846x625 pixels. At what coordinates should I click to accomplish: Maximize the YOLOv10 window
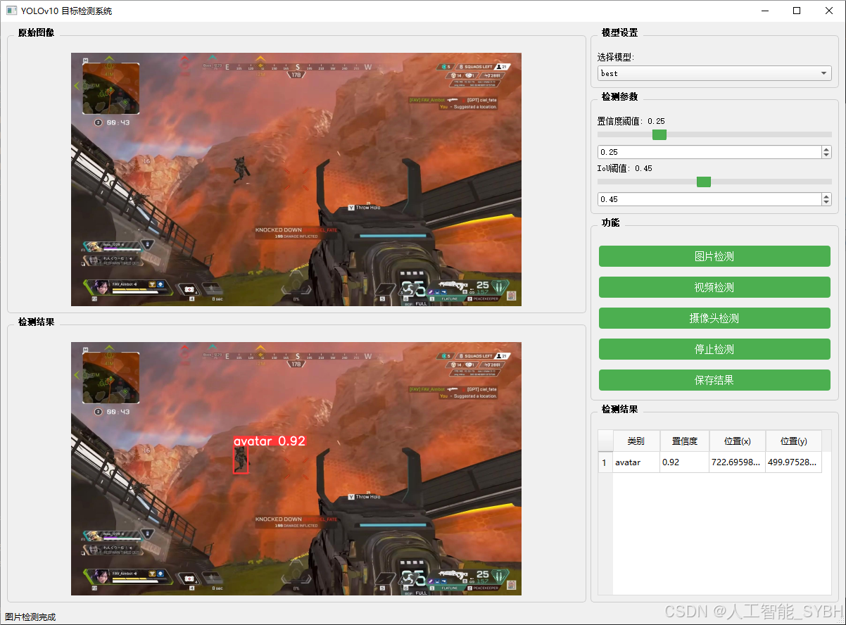click(x=797, y=11)
